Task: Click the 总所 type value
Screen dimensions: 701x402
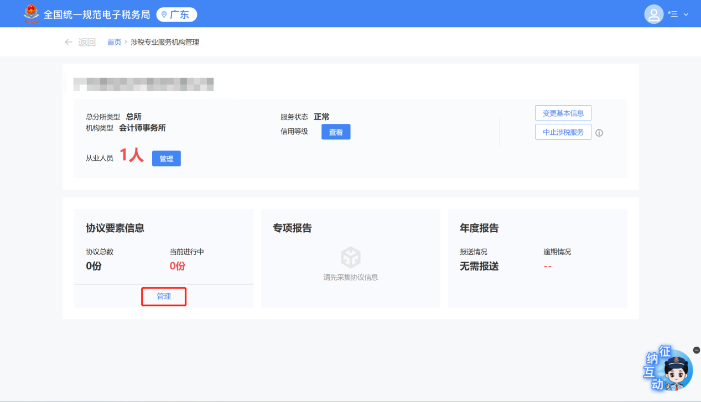Action: tap(134, 117)
